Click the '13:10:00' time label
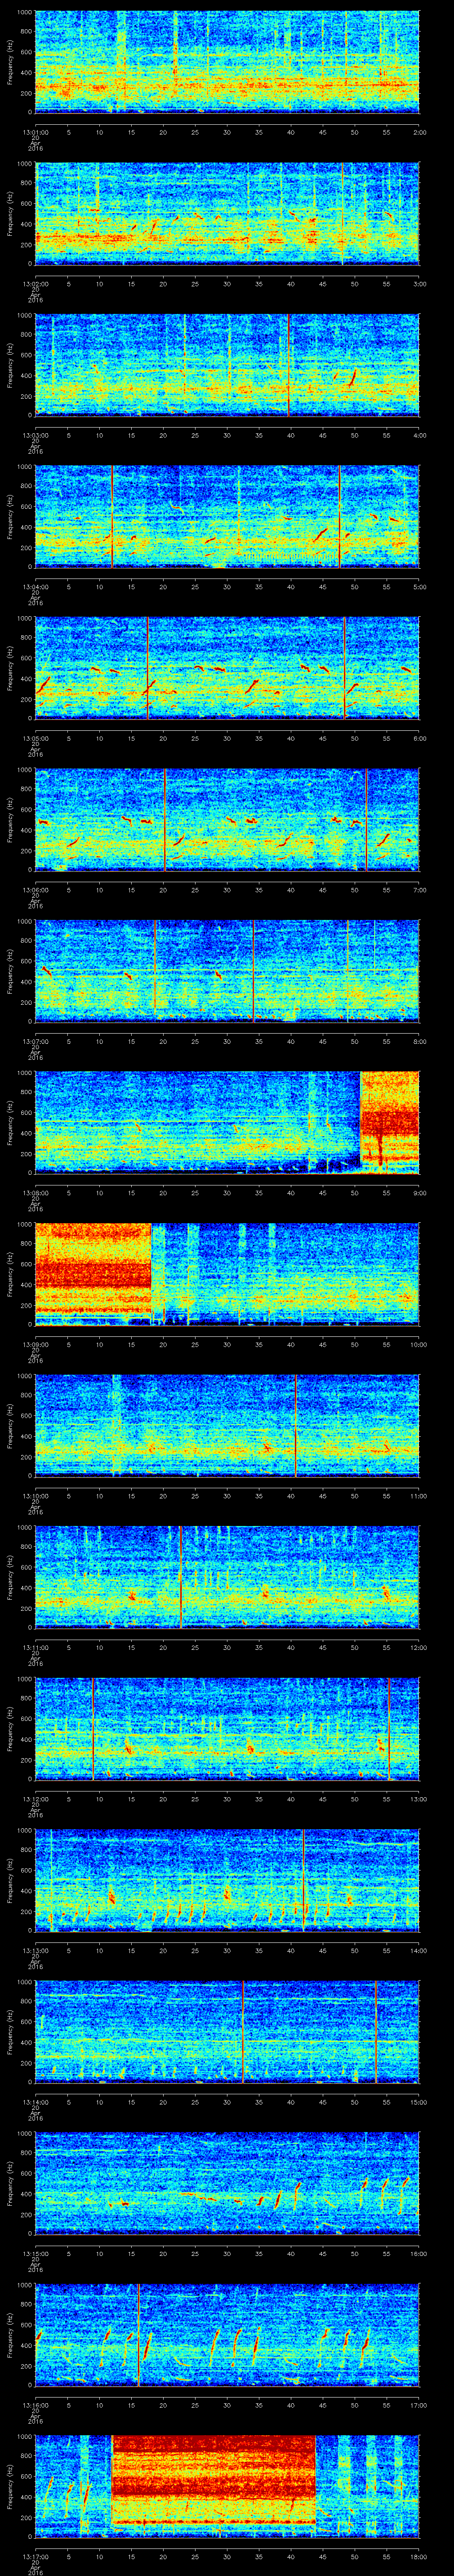Screen dimensions: 454x2576 click(x=36, y=1495)
